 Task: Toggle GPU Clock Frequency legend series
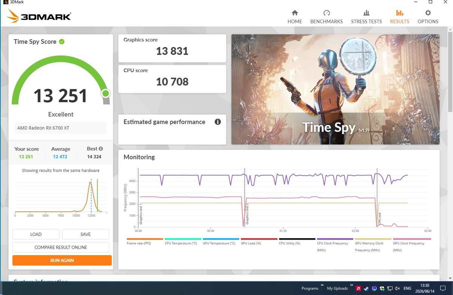click(411, 245)
